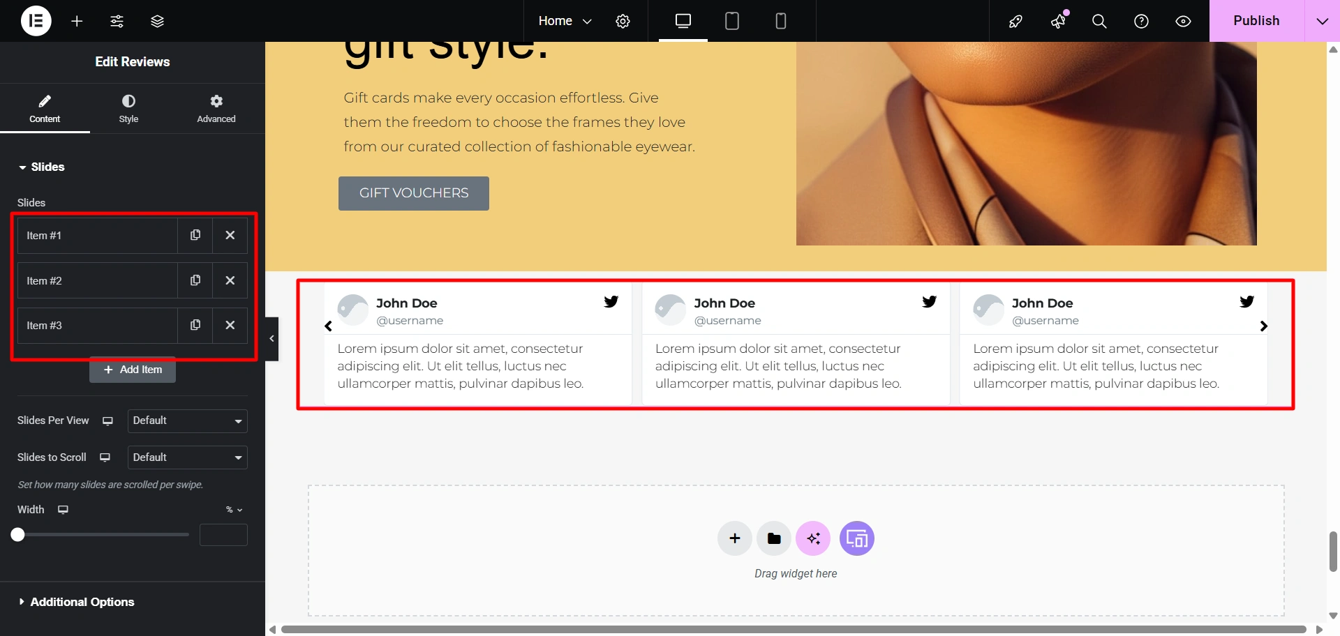Open the Slides Per View dropdown
The width and height of the screenshot is (1340, 636).
(187, 421)
